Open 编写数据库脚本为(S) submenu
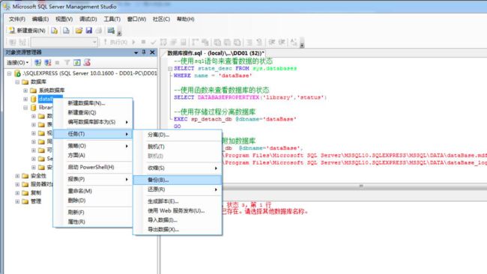The height and width of the screenshot is (274, 487). (x=93, y=122)
